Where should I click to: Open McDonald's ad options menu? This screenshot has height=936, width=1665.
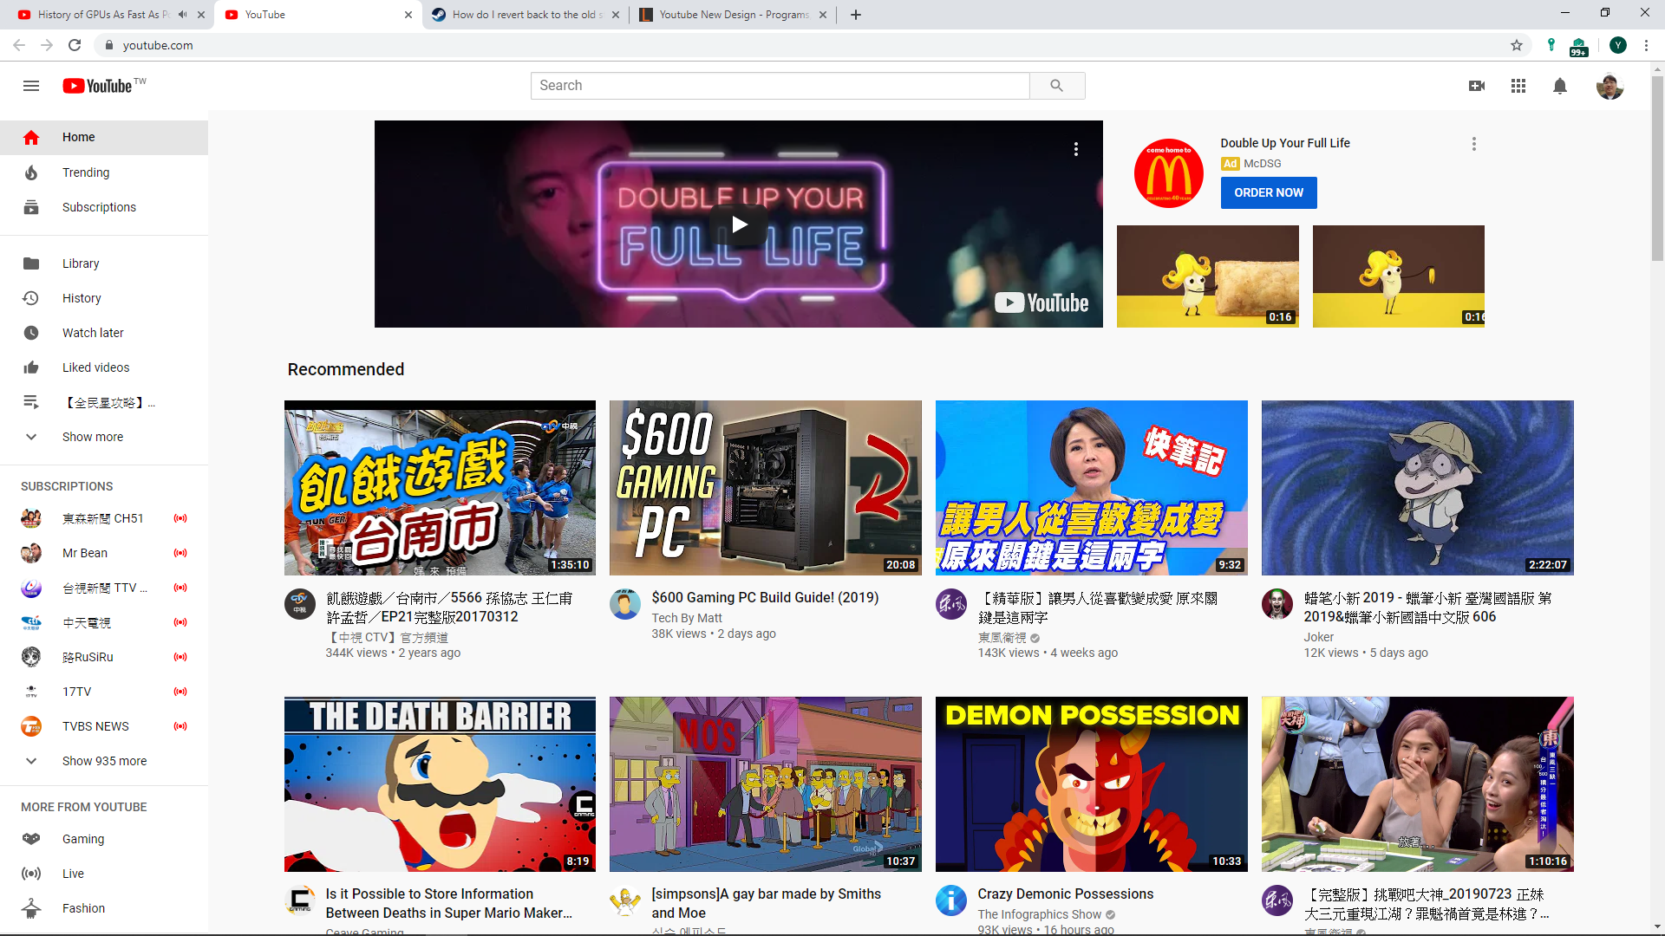(1473, 144)
